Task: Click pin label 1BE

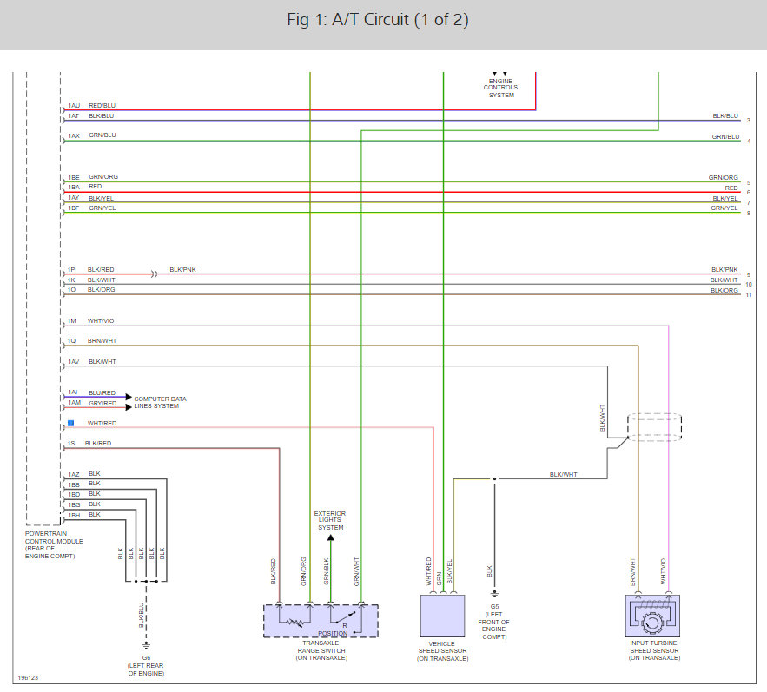Action: tap(74, 177)
